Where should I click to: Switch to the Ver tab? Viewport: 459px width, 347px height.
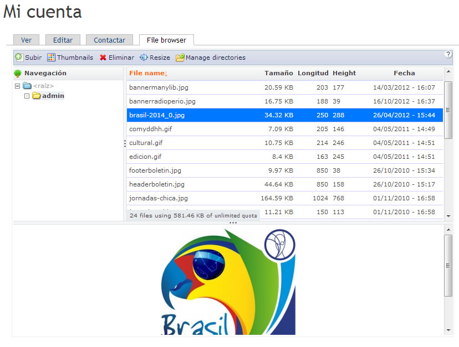pos(27,40)
